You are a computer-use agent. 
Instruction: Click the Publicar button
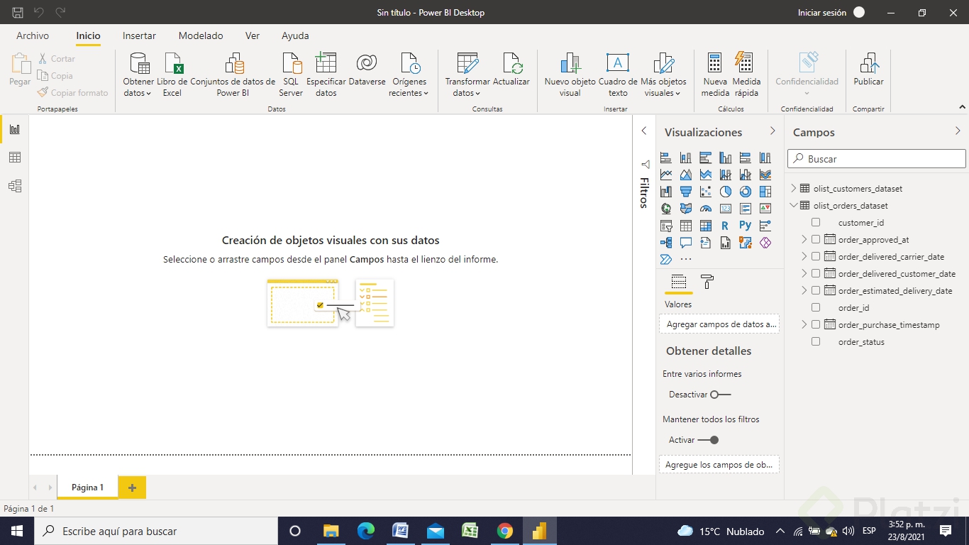click(868, 70)
